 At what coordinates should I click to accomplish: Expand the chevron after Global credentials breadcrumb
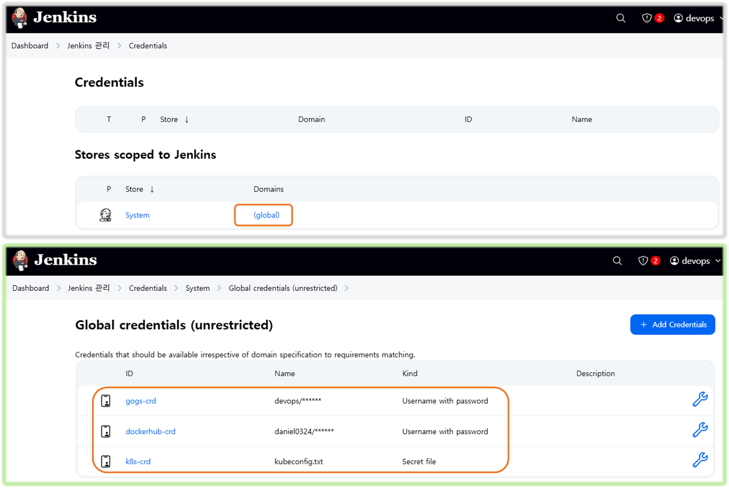346,288
